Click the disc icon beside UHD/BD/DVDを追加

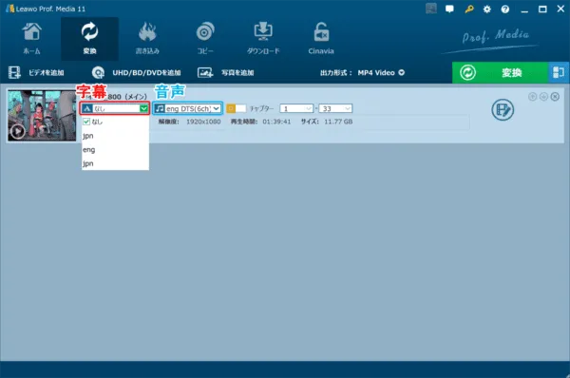pyautogui.click(x=98, y=73)
